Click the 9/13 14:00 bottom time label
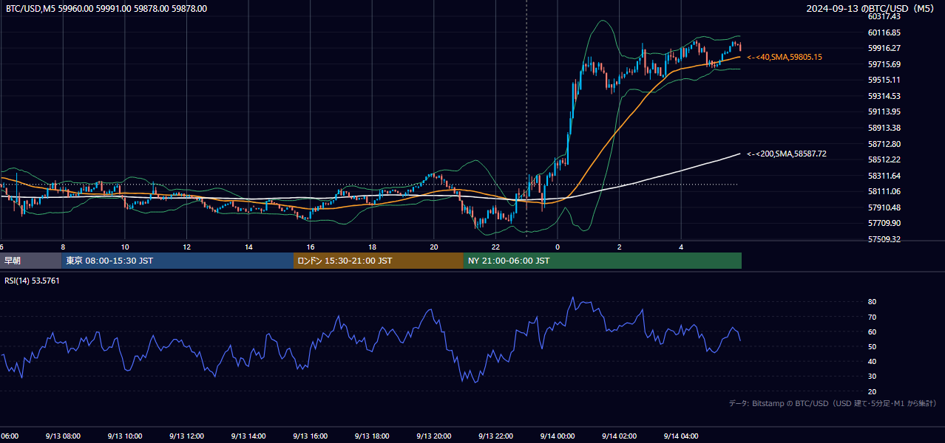Screen dimensions: 945x443 pyautogui.click(x=248, y=436)
